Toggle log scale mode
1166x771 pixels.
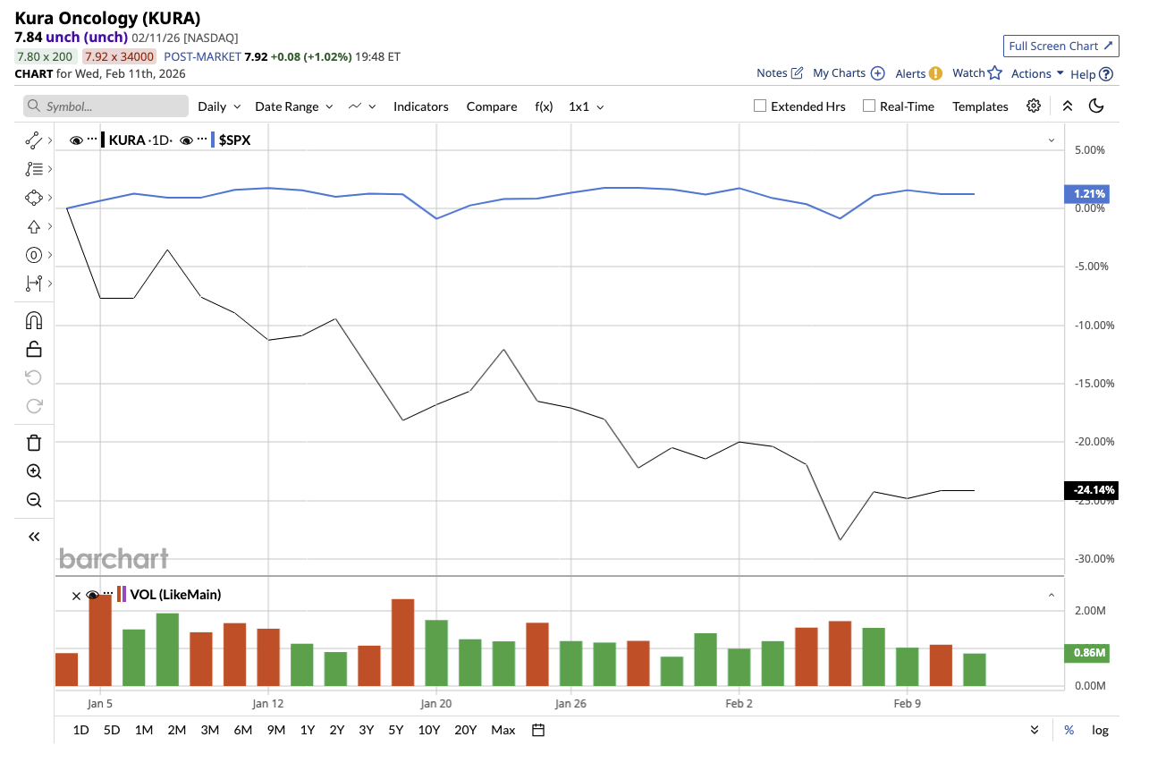click(1100, 730)
